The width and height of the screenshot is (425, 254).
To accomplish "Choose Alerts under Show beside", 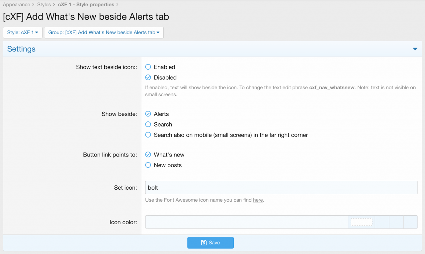I will 148,114.
